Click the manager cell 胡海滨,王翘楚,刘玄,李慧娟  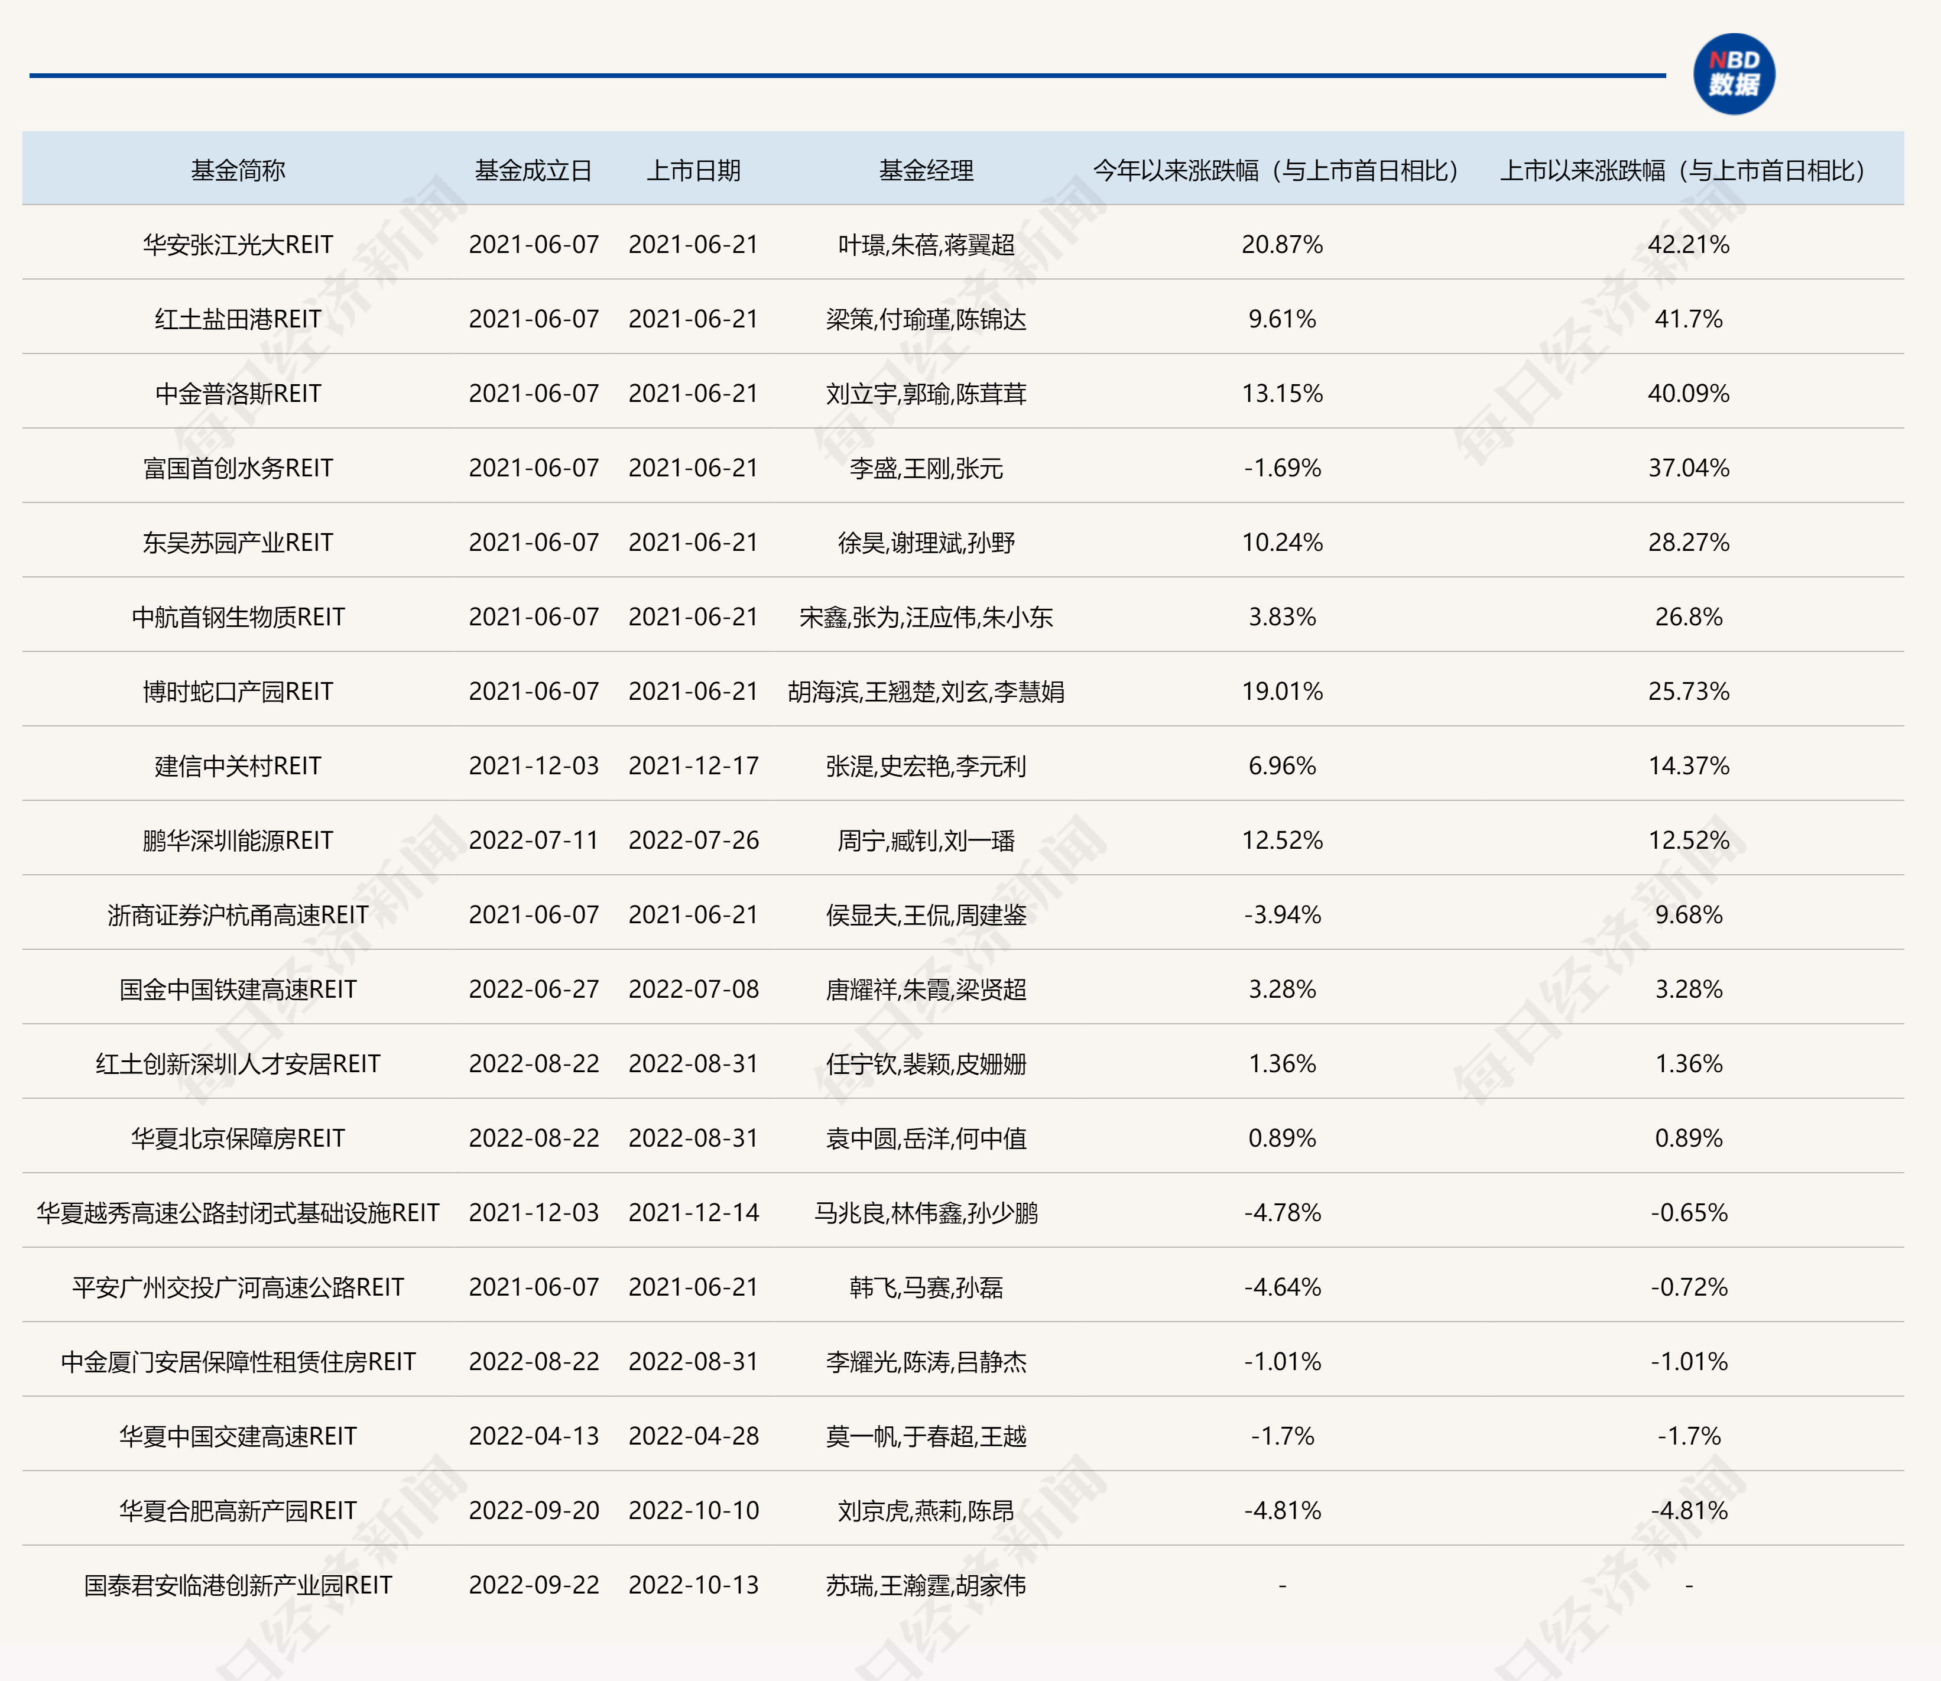(926, 692)
